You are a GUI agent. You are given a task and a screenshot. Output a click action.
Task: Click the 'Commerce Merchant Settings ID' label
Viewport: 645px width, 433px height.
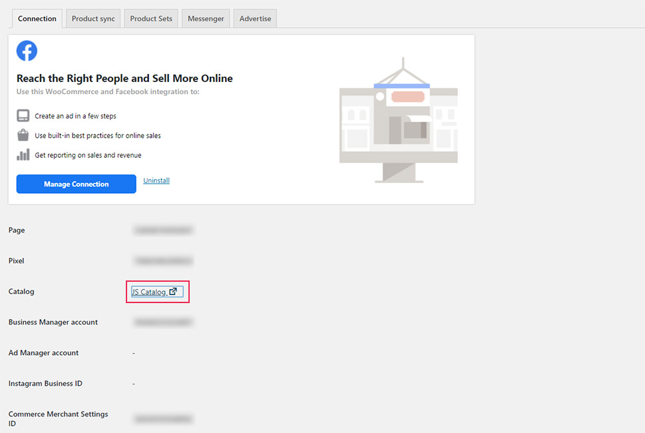(58, 418)
